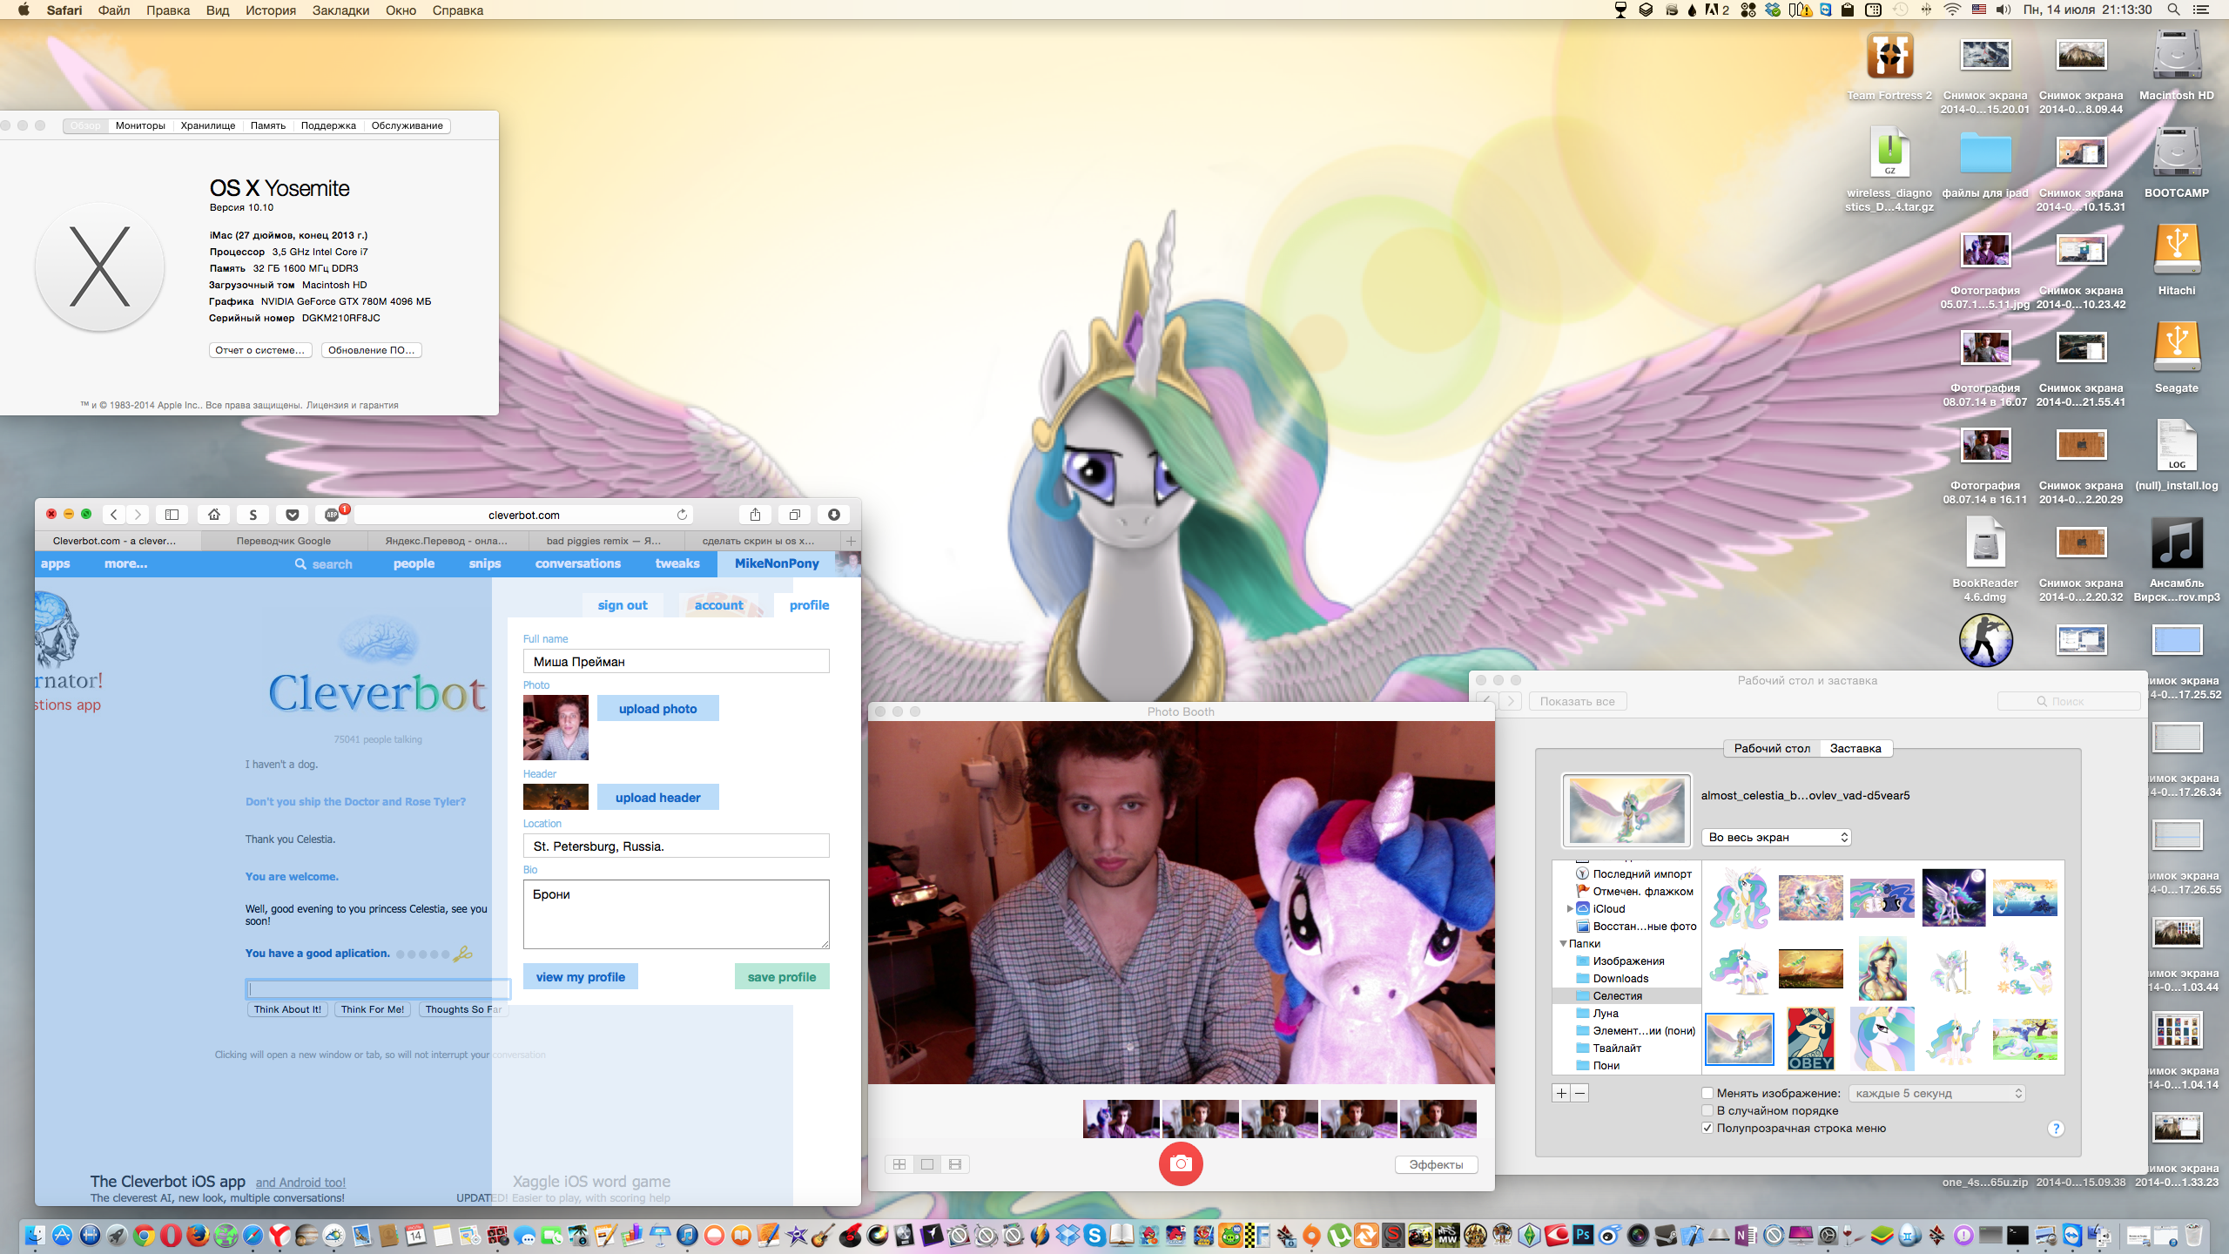The image size is (2229, 1254).
Task: Click Показать все button
Action: click(1578, 701)
